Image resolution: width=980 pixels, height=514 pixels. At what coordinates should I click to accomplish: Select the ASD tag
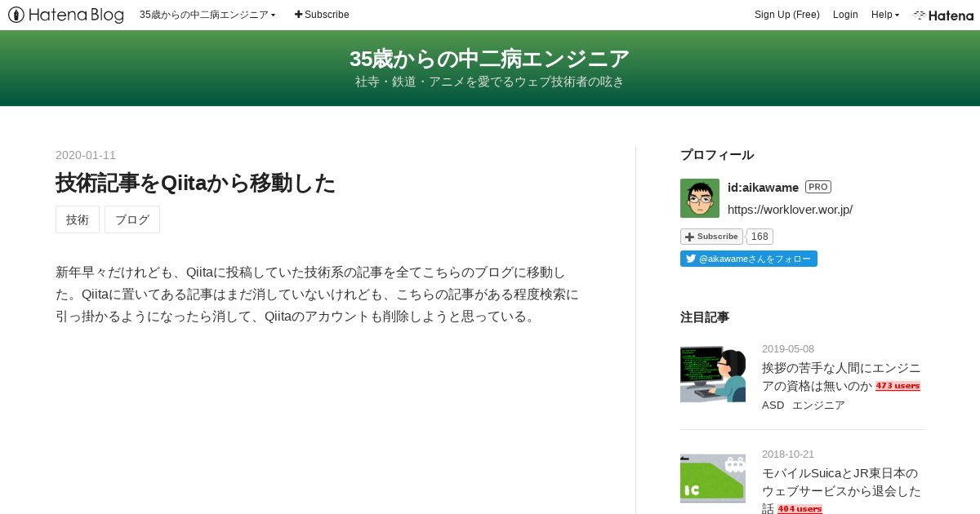pos(773,405)
